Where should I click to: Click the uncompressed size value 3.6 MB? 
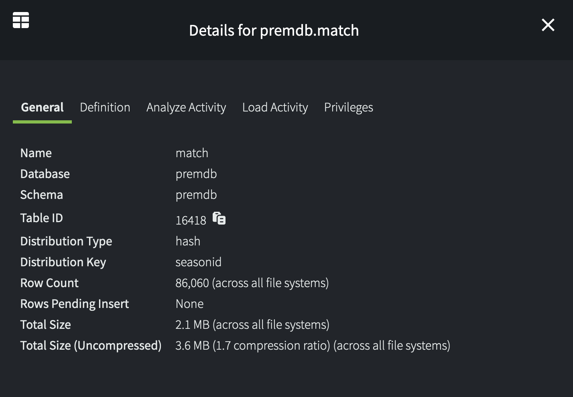[x=193, y=346]
